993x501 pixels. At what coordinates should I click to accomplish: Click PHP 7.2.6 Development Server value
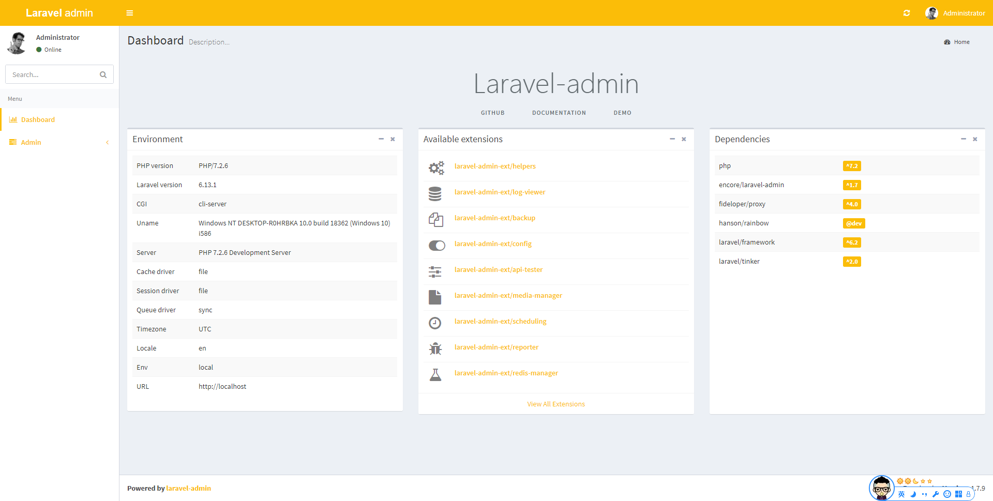pyautogui.click(x=245, y=253)
